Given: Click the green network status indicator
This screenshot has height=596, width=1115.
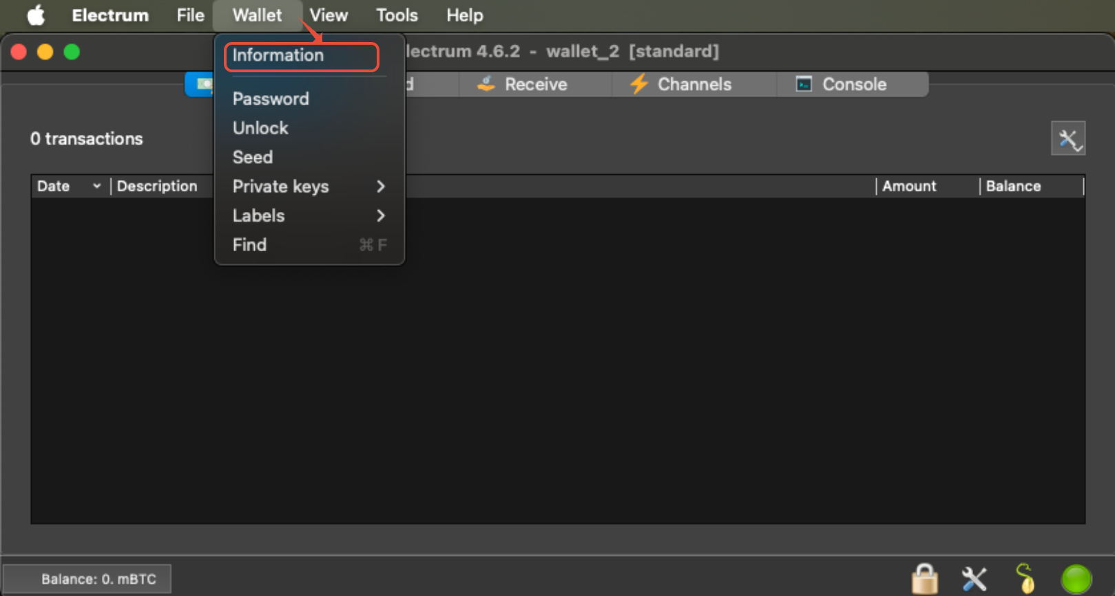Looking at the screenshot, I should (x=1076, y=579).
